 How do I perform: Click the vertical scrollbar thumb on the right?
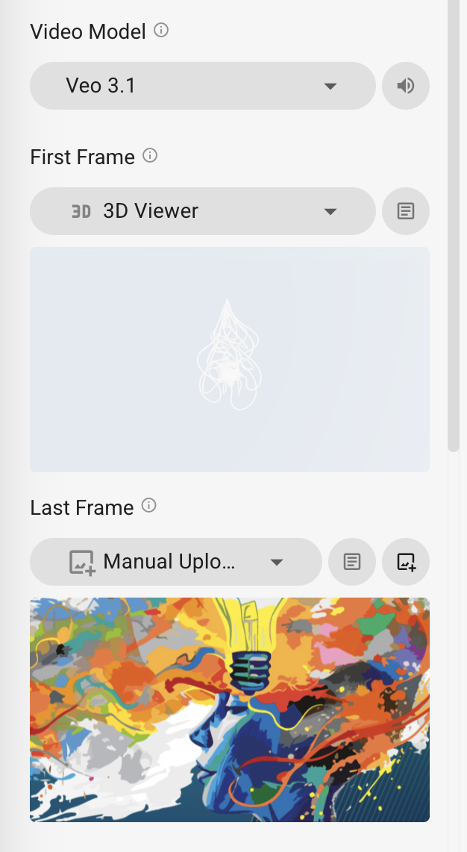454,225
